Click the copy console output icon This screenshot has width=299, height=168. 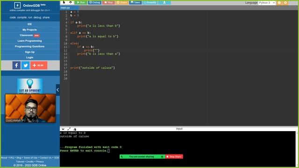[x=75, y=129]
